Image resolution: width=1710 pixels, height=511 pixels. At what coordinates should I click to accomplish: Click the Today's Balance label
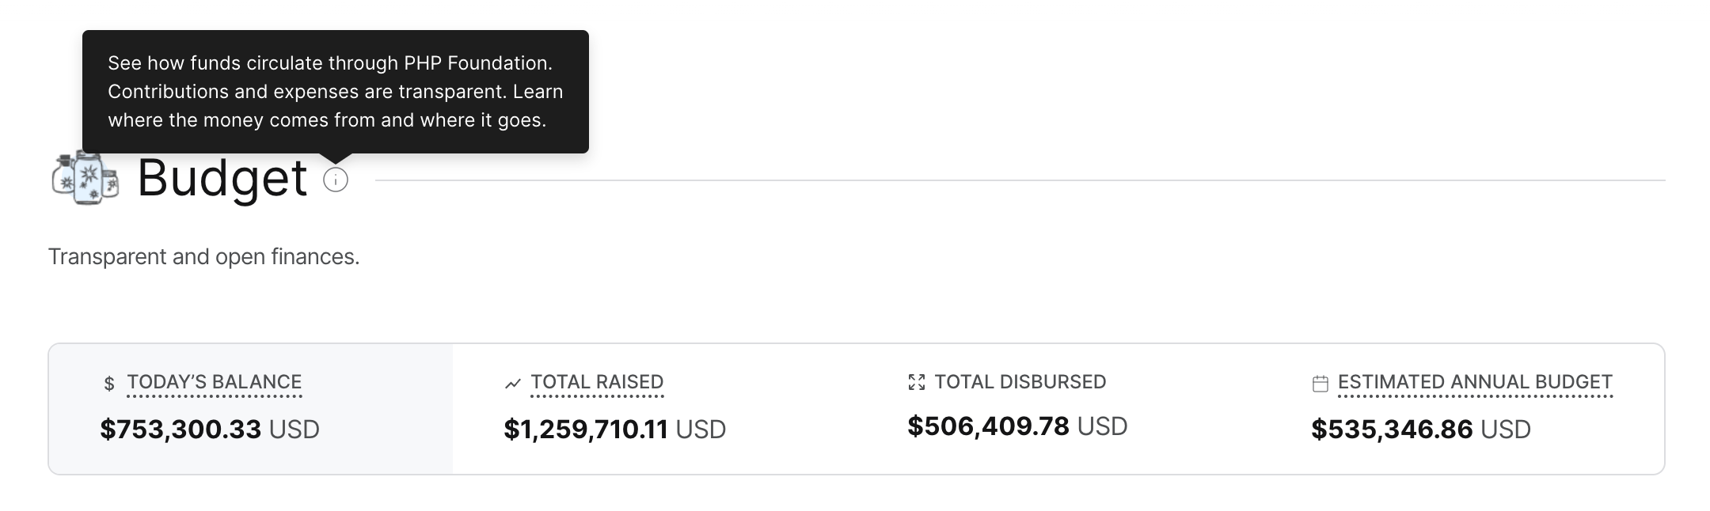[215, 382]
